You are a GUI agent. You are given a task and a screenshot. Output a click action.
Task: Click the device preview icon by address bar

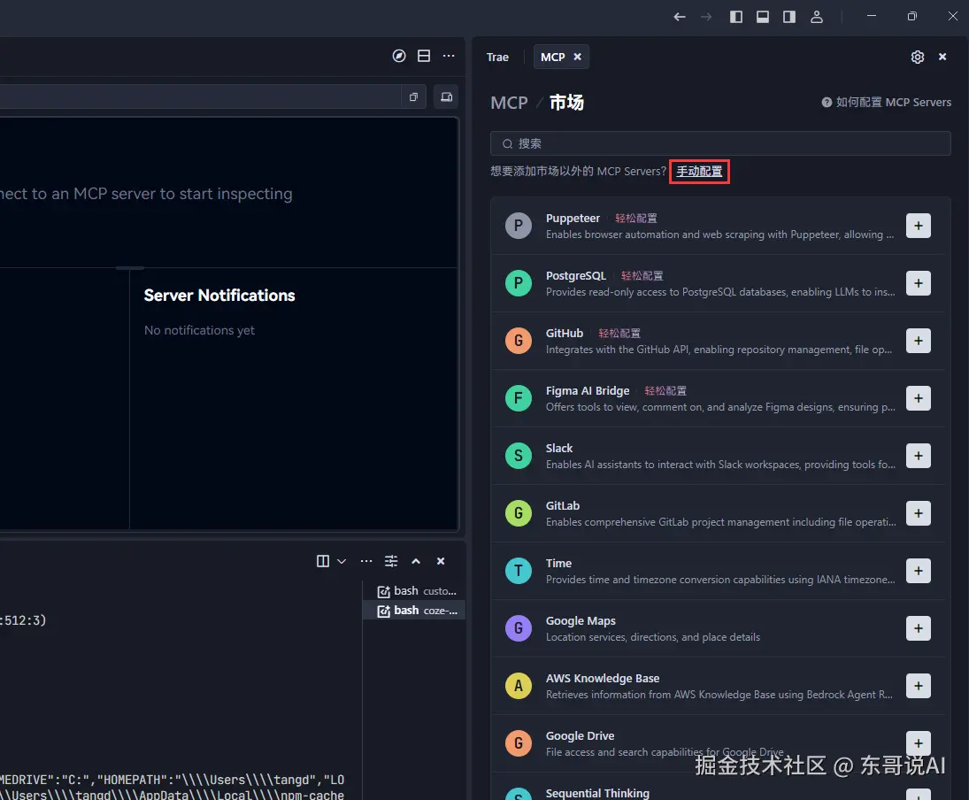446,97
